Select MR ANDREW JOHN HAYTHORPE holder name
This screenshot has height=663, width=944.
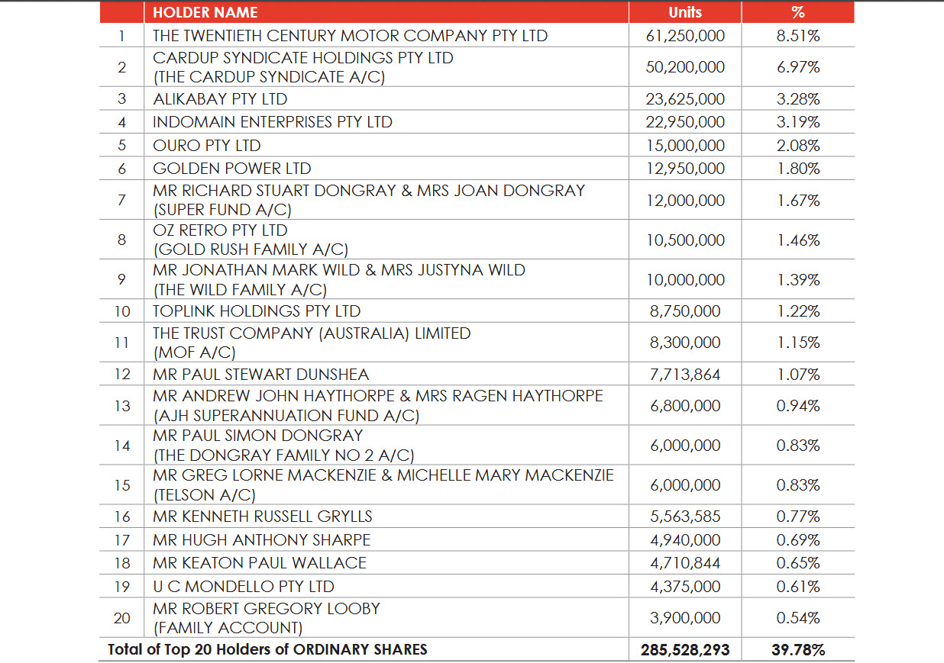[377, 396]
